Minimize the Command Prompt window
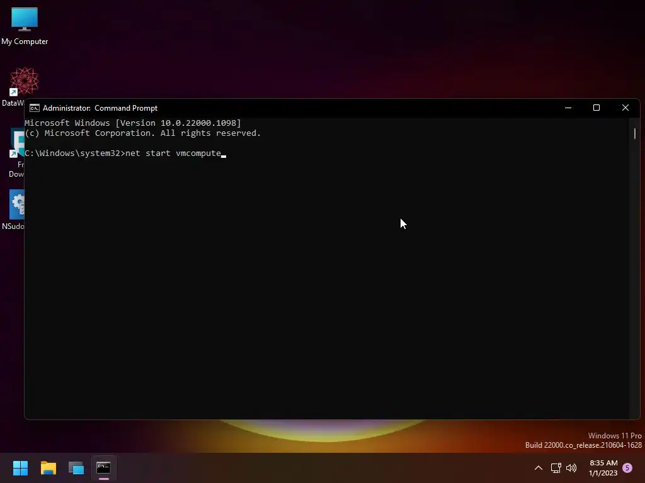This screenshot has height=483, width=645. point(568,108)
